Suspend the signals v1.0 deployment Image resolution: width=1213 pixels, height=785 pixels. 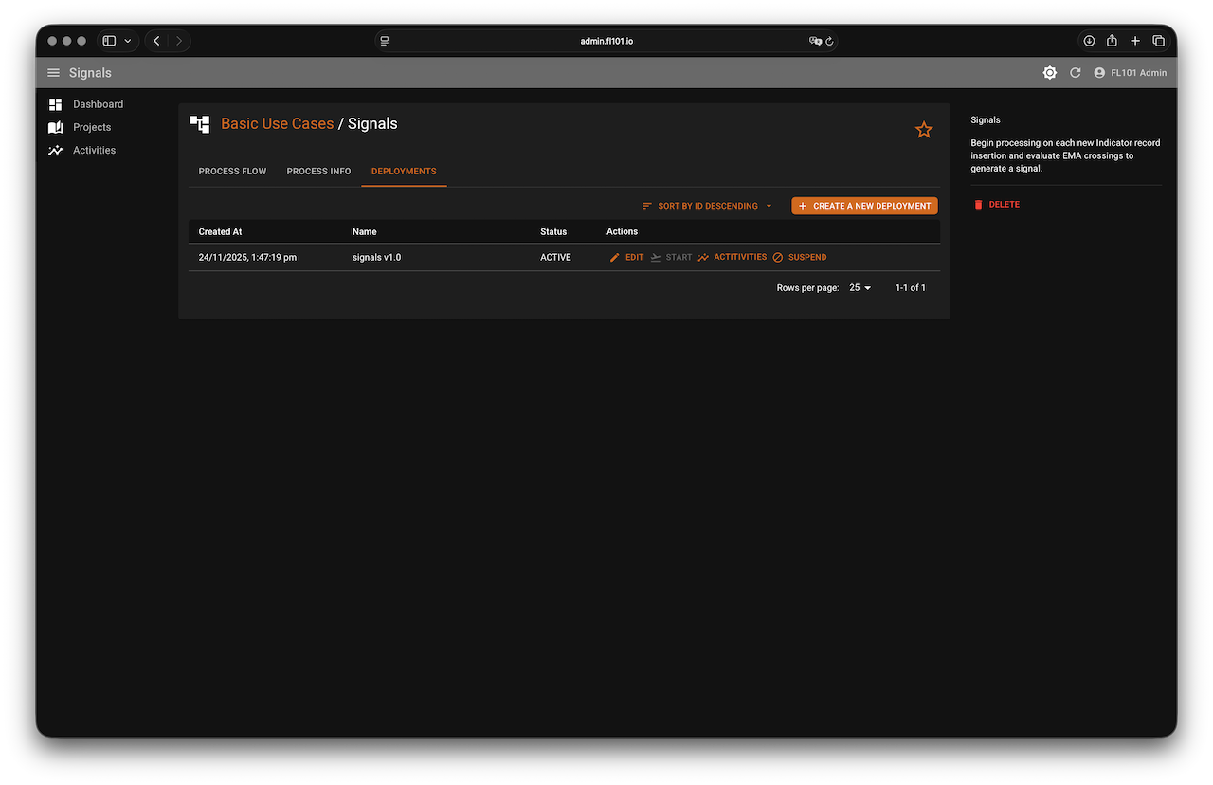pyautogui.click(x=799, y=257)
